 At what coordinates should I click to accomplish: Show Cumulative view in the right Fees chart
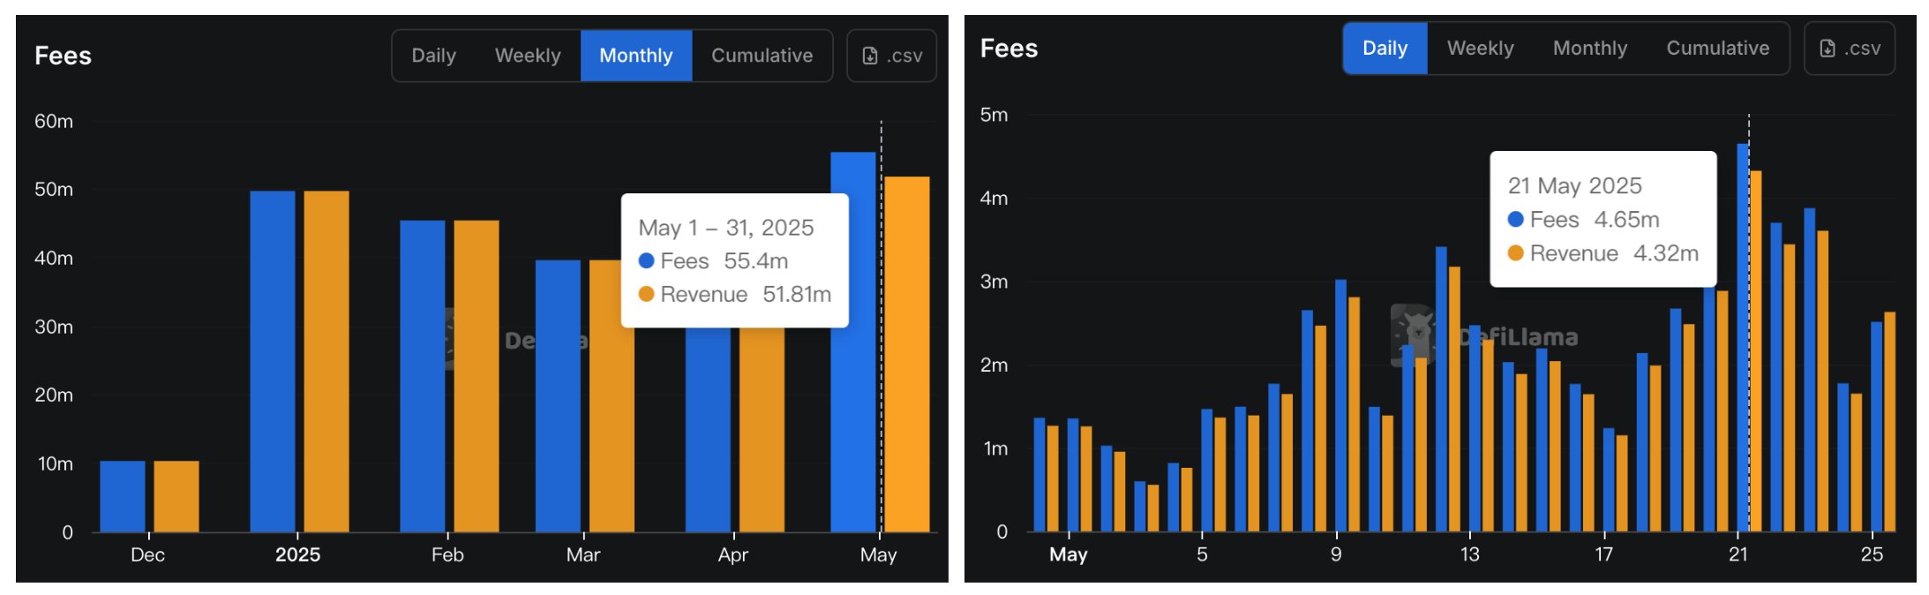tap(1717, 49)
